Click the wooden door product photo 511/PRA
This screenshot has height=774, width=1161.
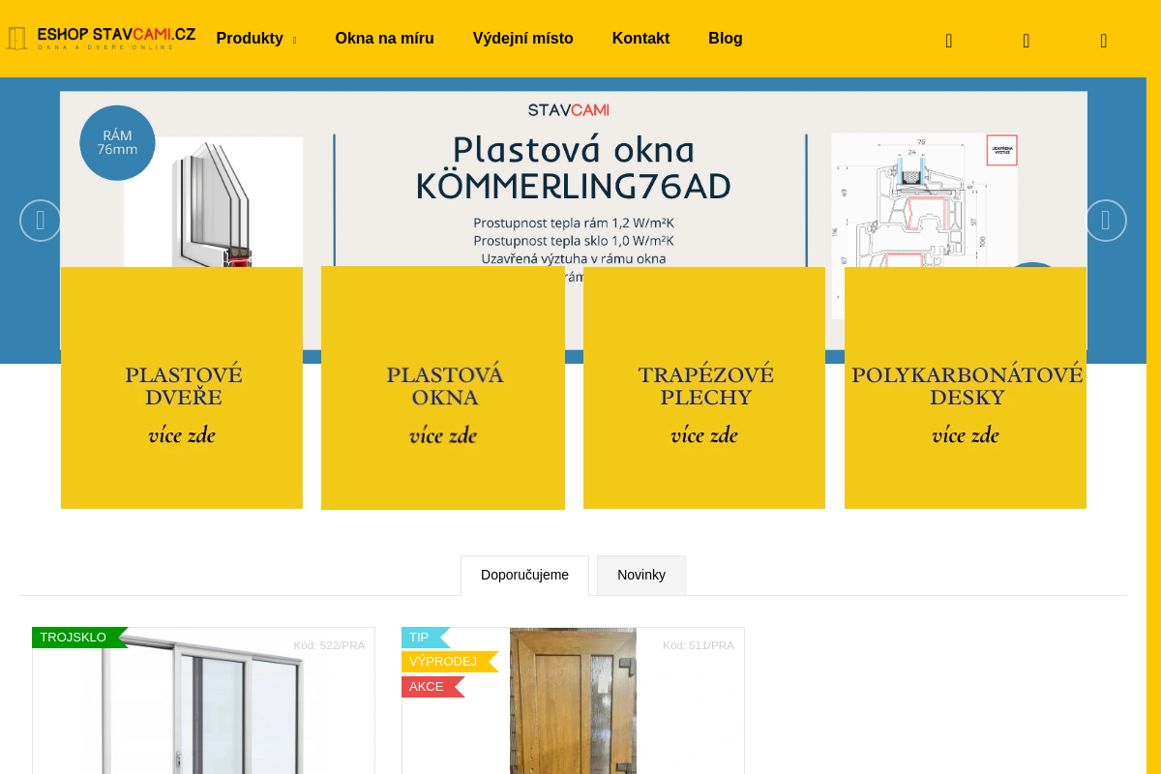click(573, 706)
